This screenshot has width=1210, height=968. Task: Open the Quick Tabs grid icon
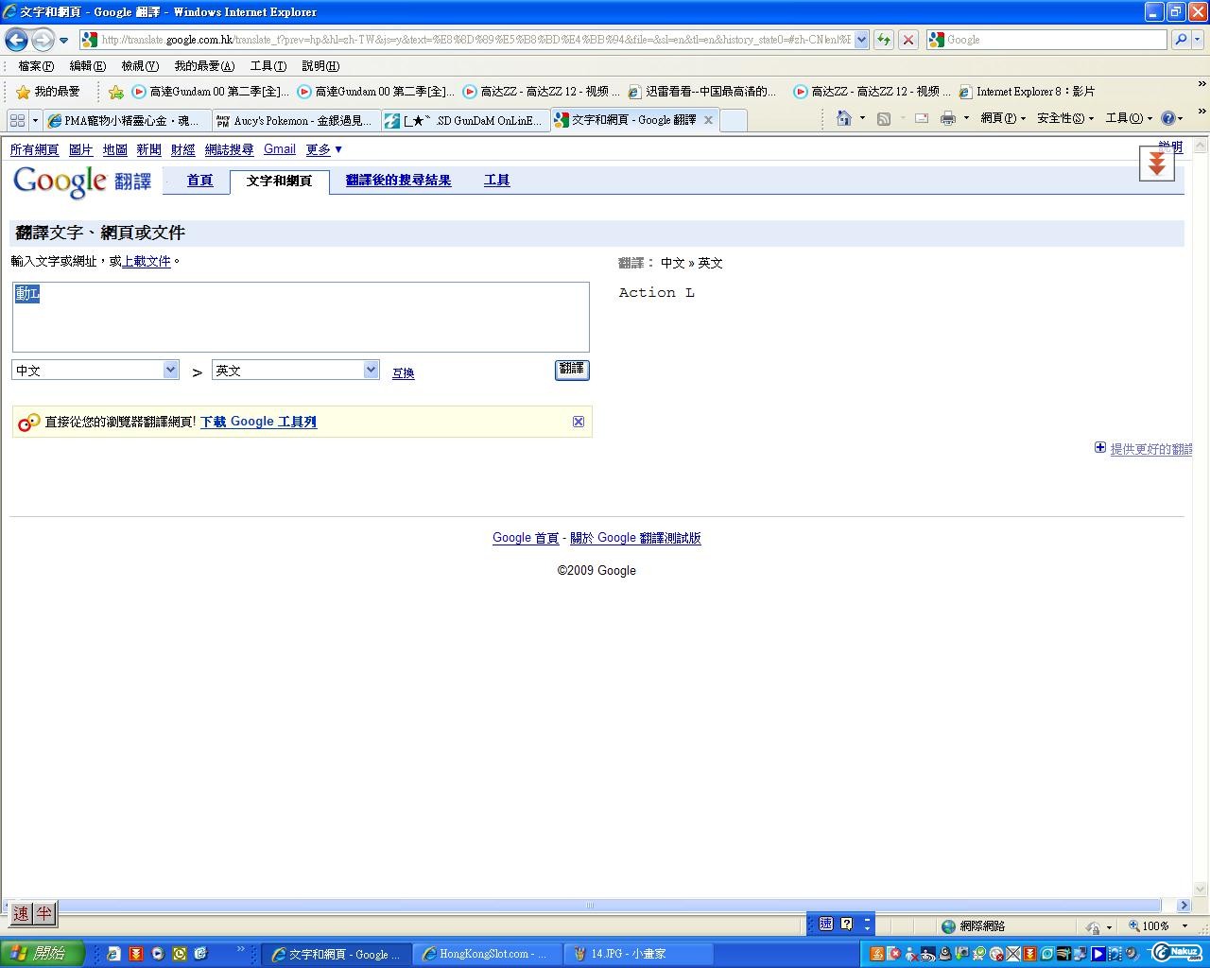click(17, 120)
